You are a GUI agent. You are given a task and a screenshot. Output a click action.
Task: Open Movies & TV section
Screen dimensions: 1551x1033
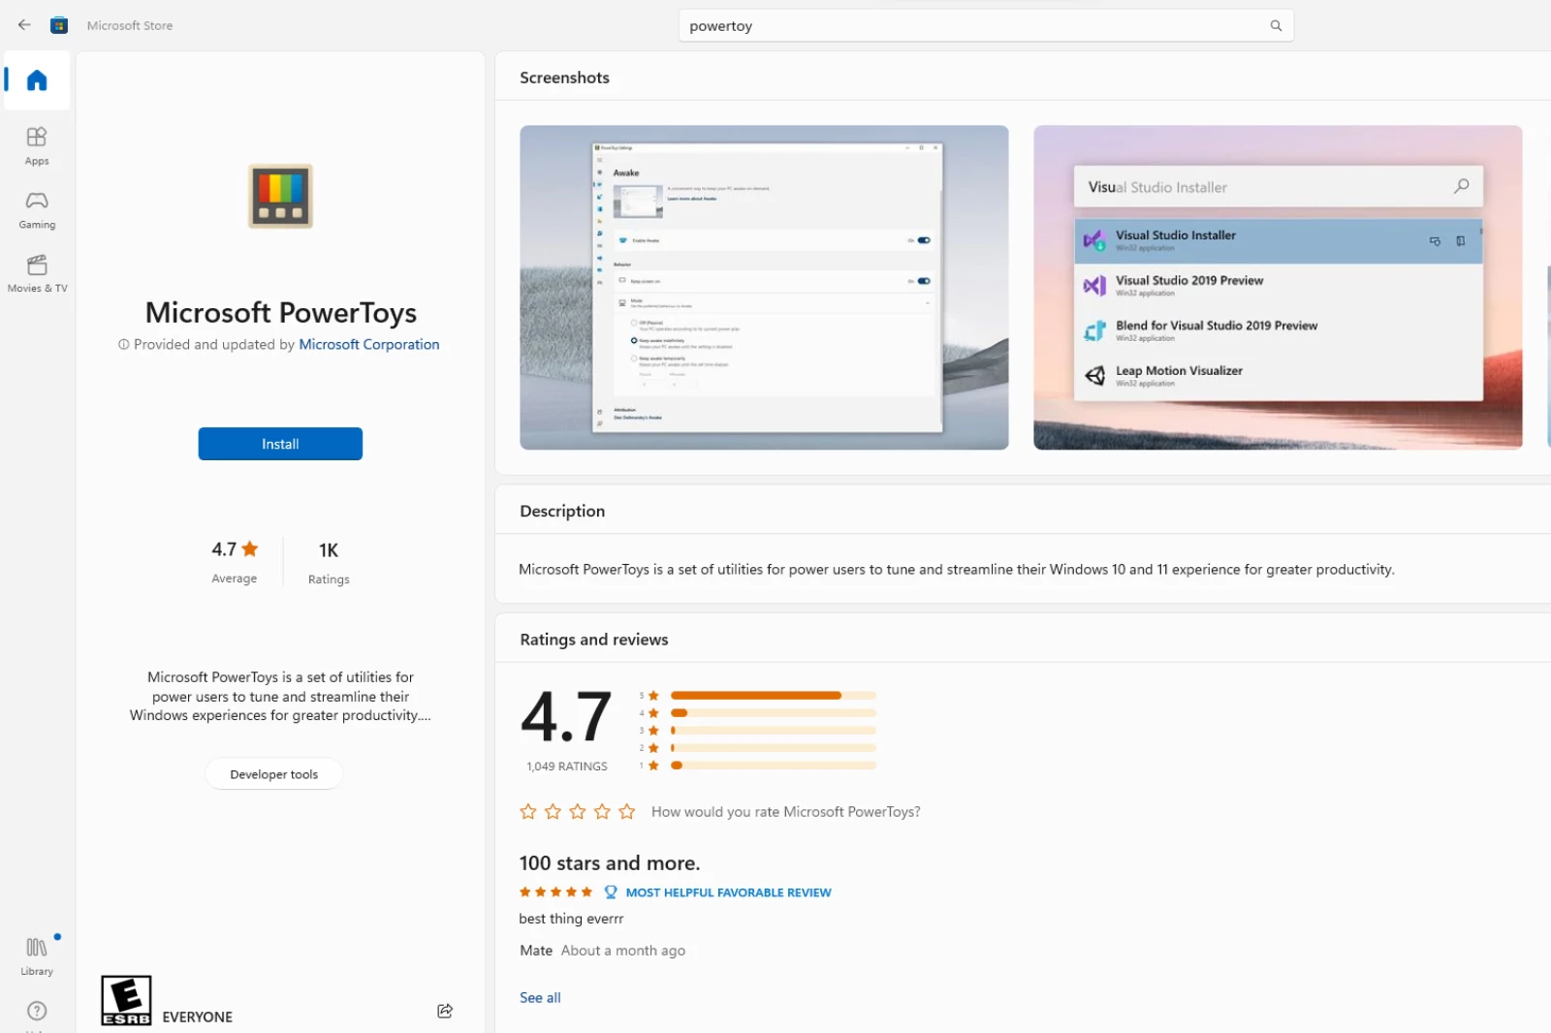click(37, 274)
